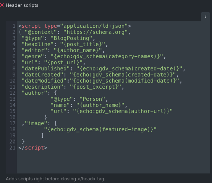Click the "@type": "BlogPosting" line

[x=58, y=38]
